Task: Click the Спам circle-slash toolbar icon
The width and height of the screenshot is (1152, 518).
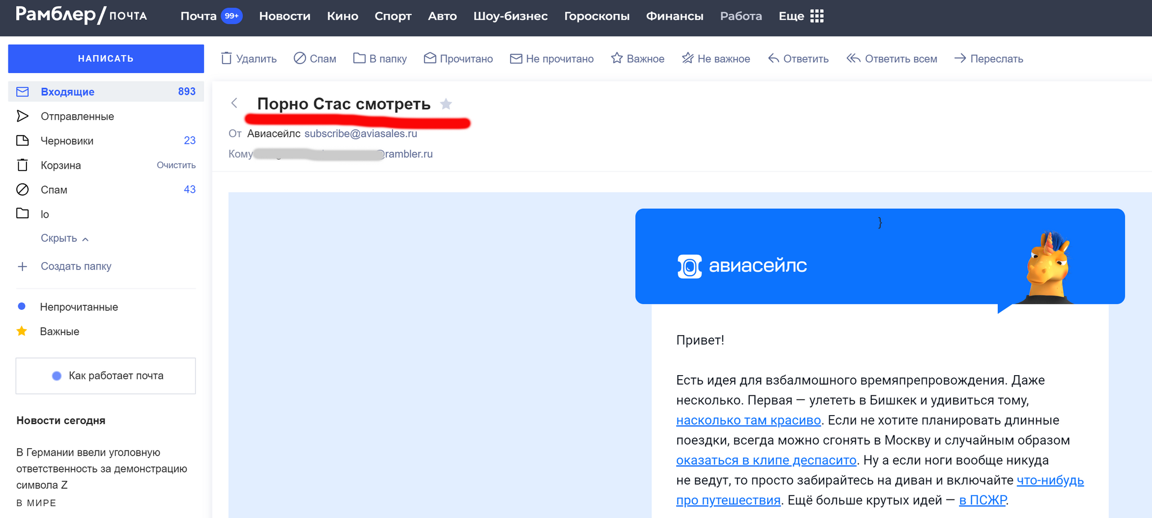Action: click(x=300, y=58)
